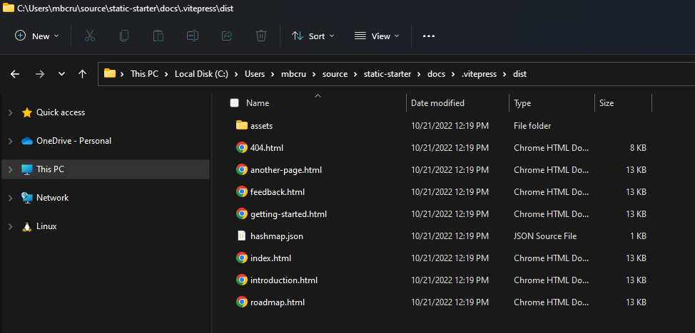Click the OneDrive cloud icon
Image resolution: width=695 pixels, height=333 pixels.
[x=27, y=141]
